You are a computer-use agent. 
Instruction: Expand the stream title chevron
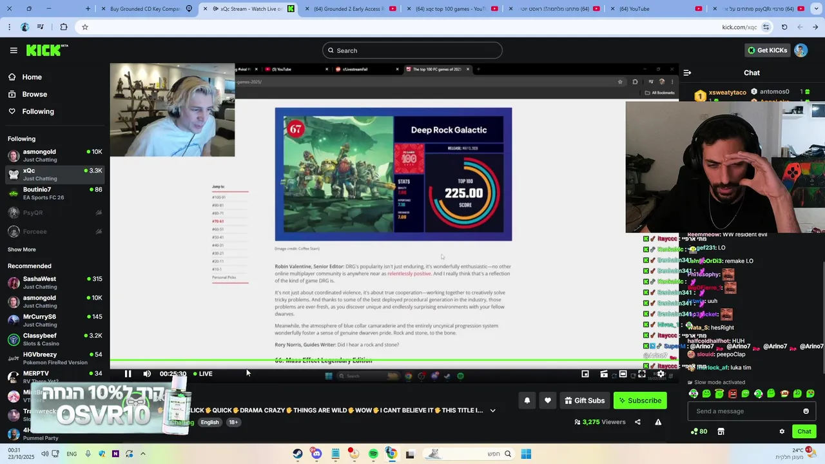(493, 411)
